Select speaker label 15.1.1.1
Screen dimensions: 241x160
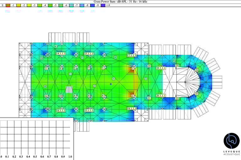pyautogui.click(x=89, y=111)
